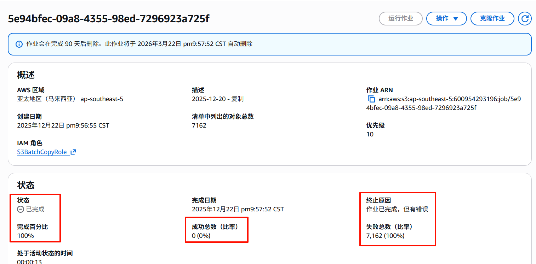Click the manifest object total 7162
Viewport: 536px width, 264px height.
[x=199, y=125]
